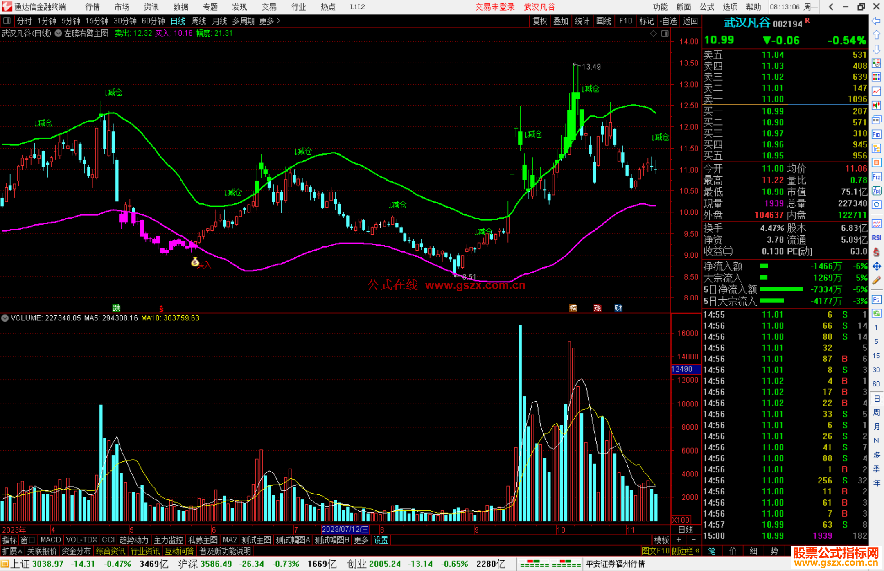The height and width of the screenshot is (571, 884).
Task: Click the candlestick chart icon in sidebar
Action: click(876, 105)
